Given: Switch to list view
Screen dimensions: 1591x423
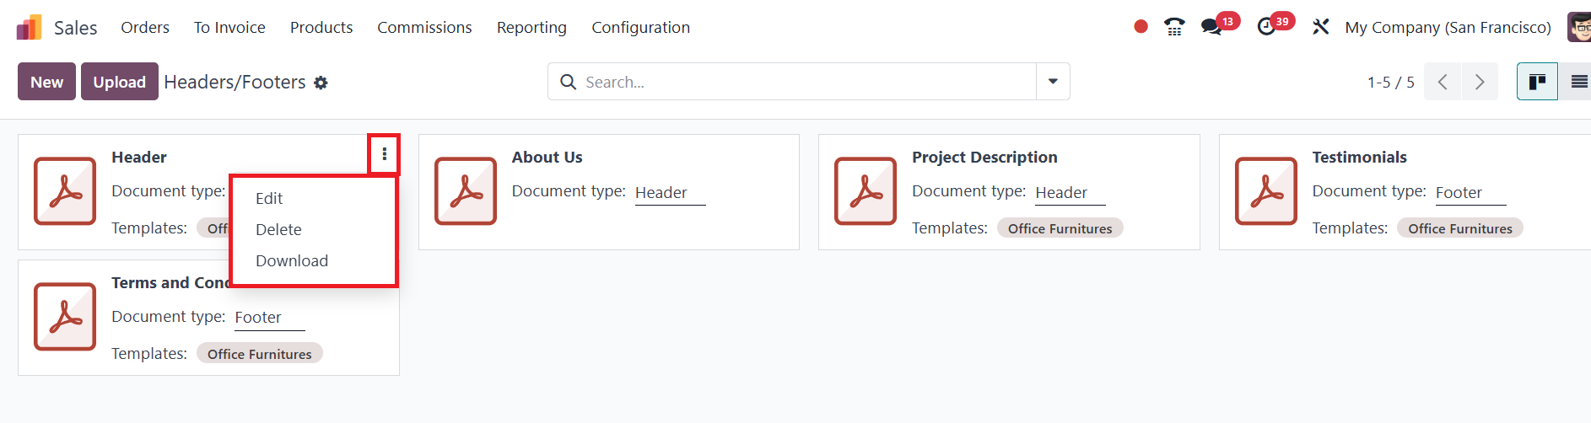Looking at the screenshot, I should click(x=1578, y=82).
